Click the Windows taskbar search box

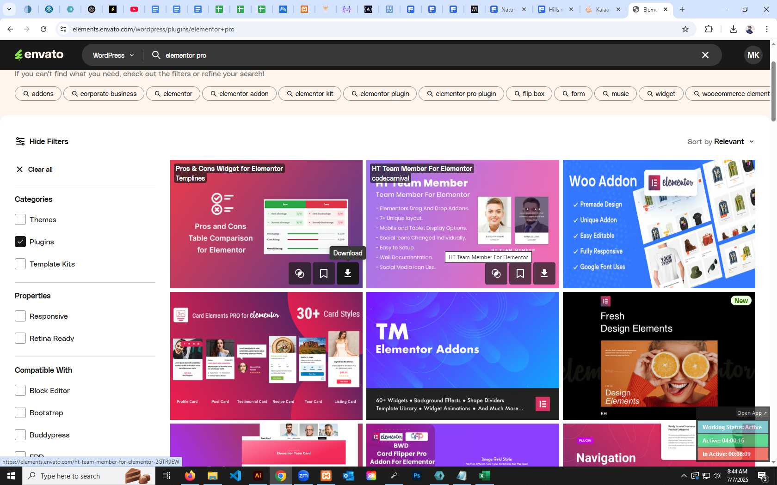coord(88,476)
